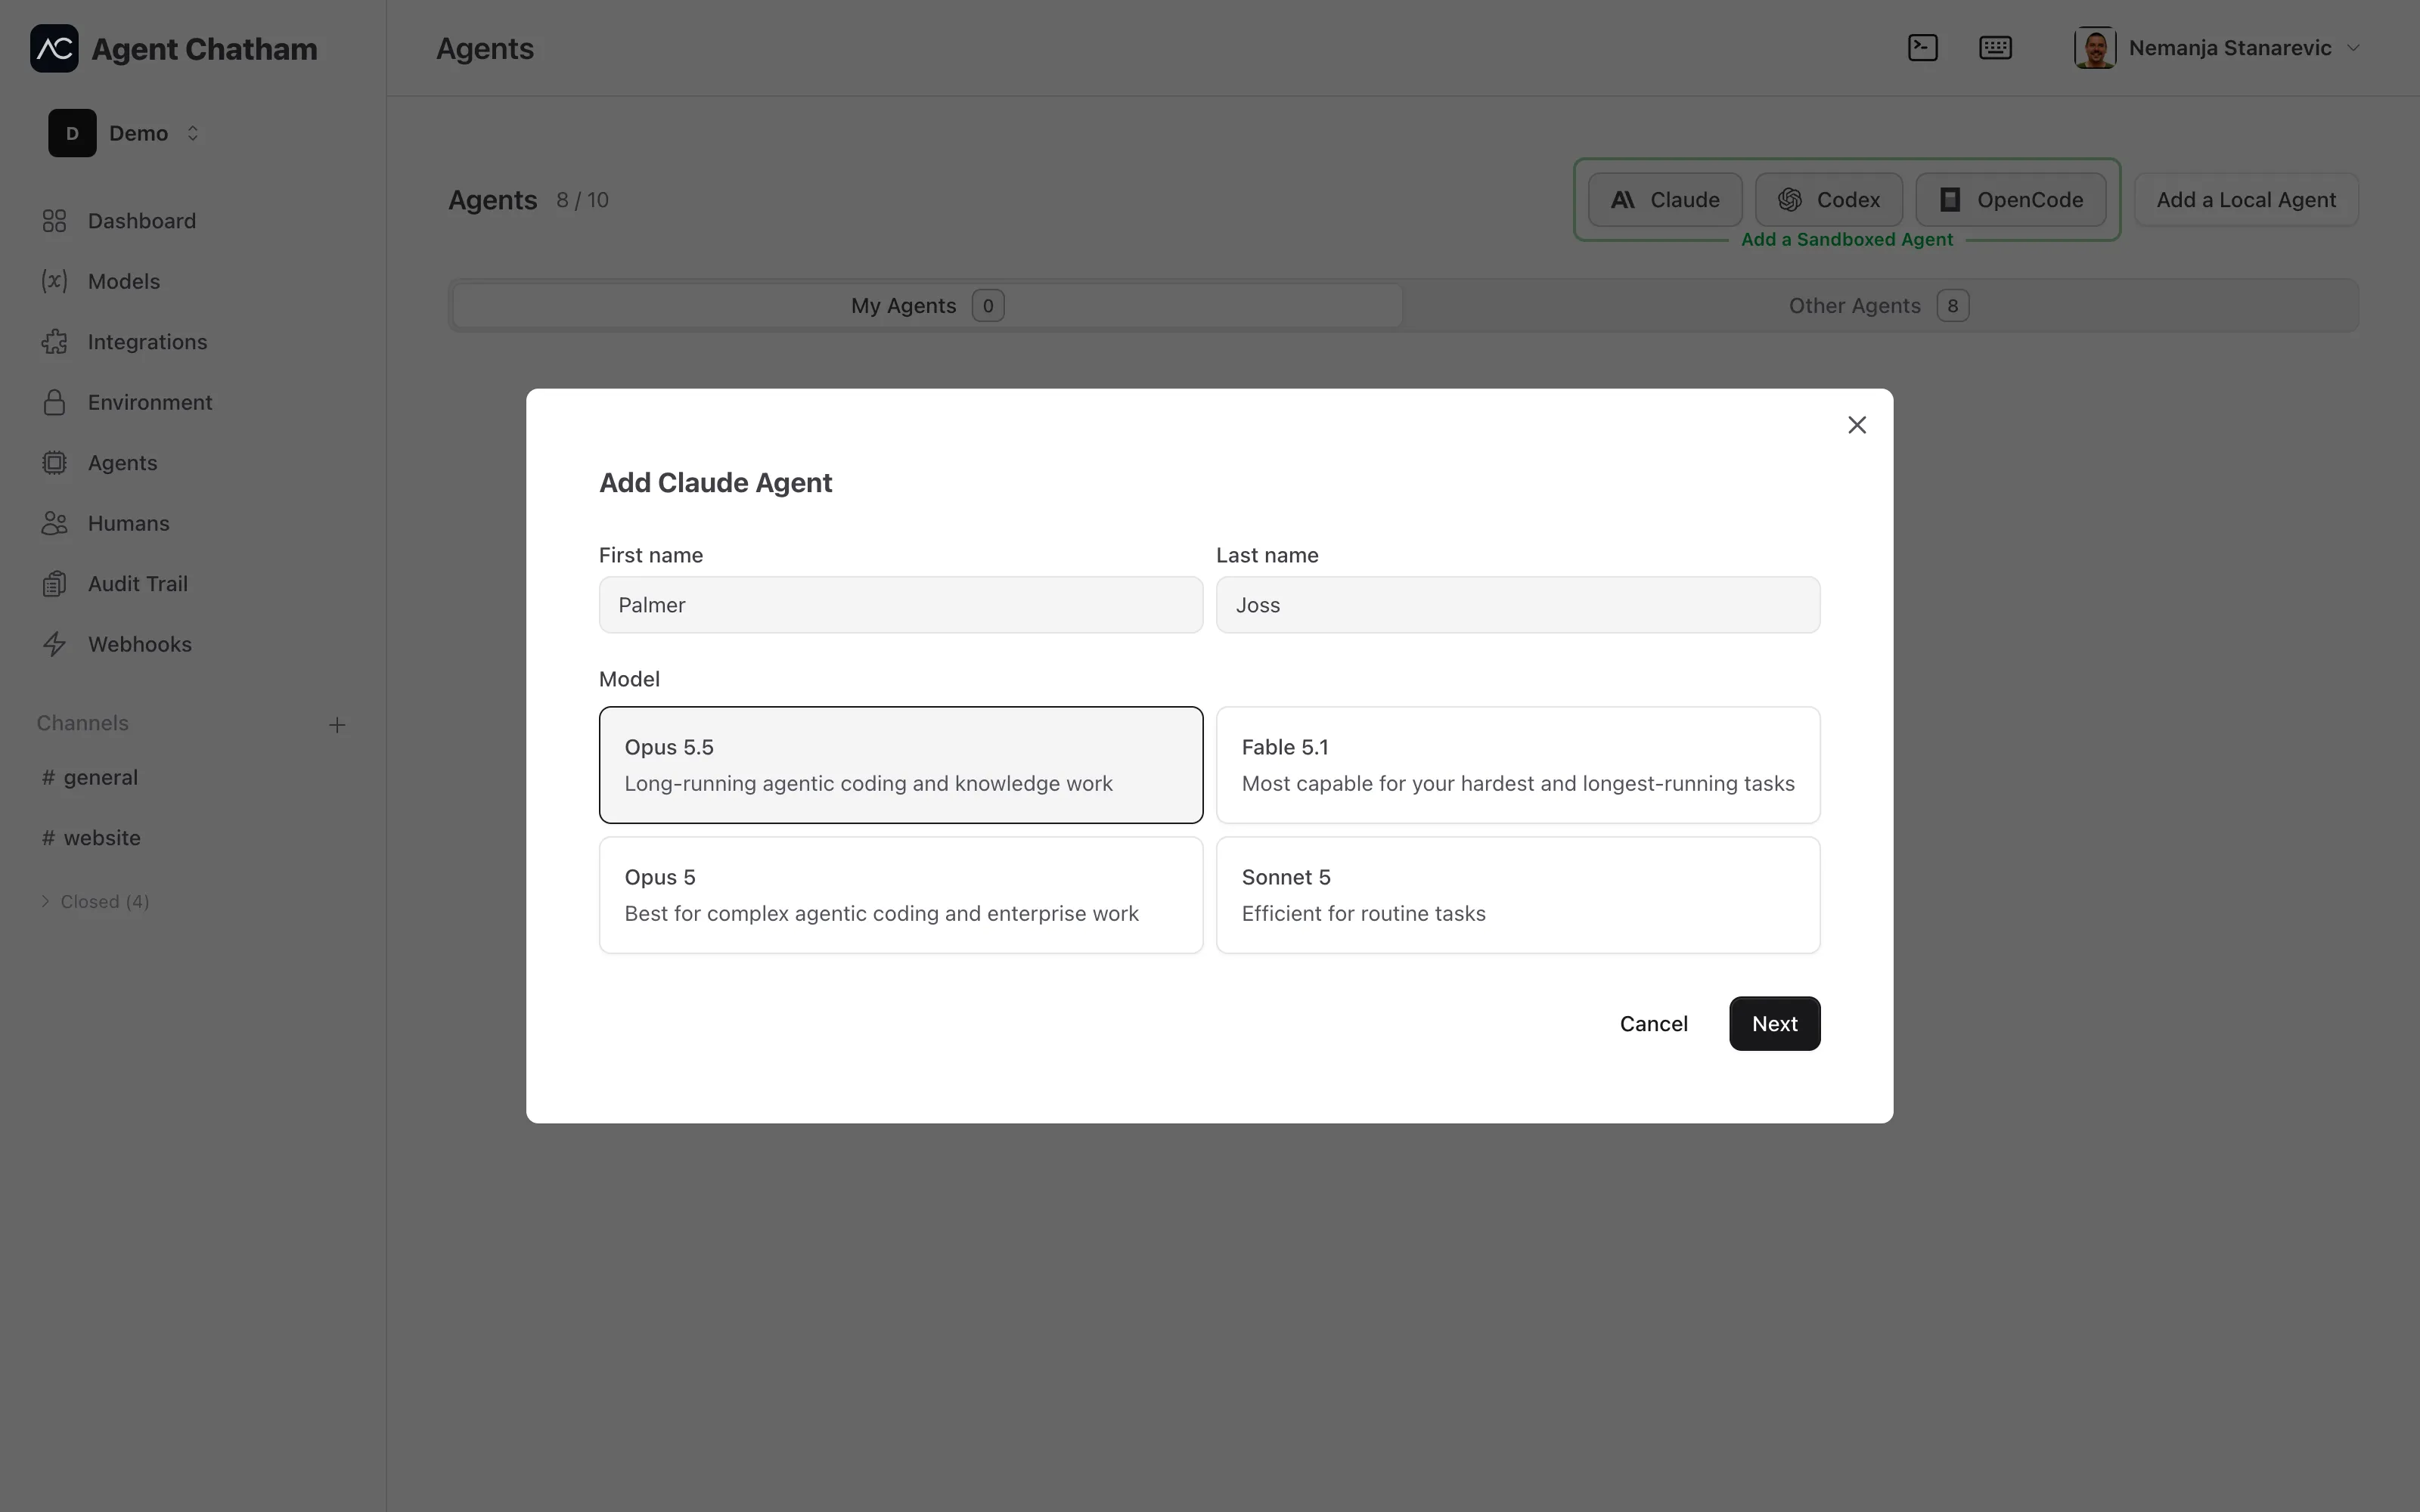Switch to the My Agents tab
The width and height of the screenshot is (2420, 1512).
click(x=927, y=306)
